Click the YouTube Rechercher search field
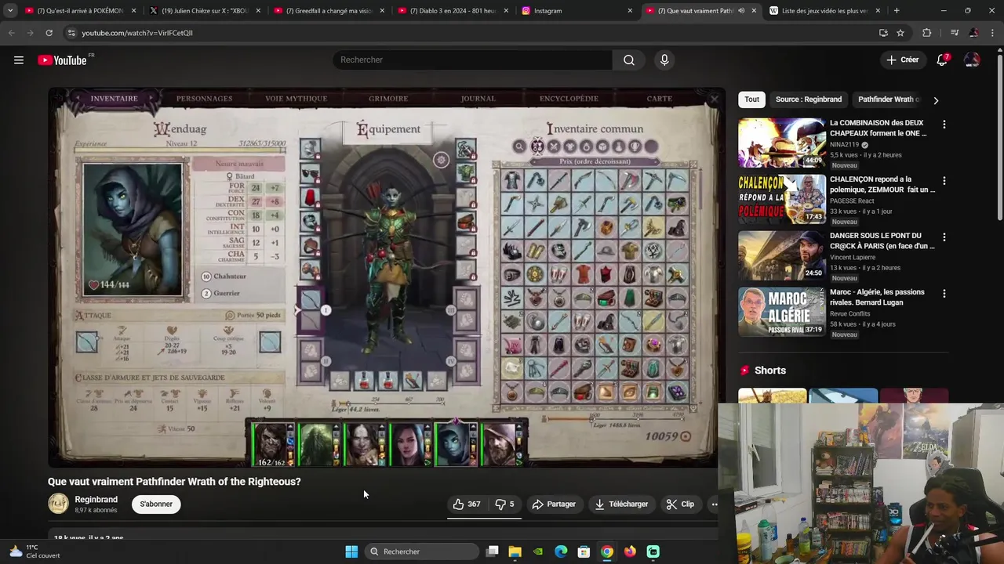This screenshot has width=1004, height=564. click(473, 60)
